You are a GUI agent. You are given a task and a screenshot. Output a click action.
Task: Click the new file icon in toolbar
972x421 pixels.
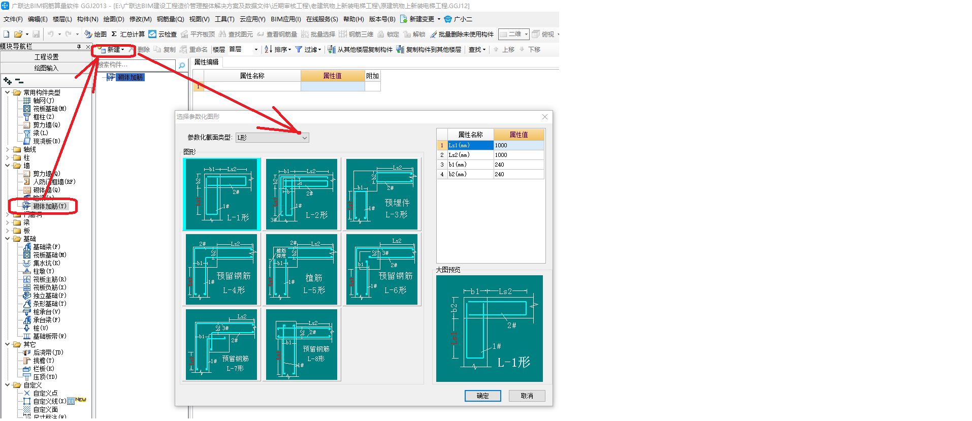(x=7, y=34)
